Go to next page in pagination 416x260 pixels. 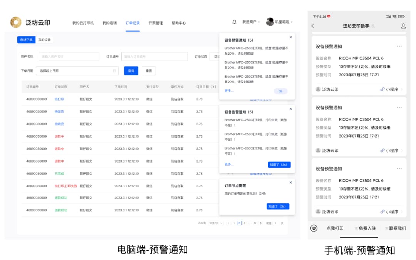[261, 223]
